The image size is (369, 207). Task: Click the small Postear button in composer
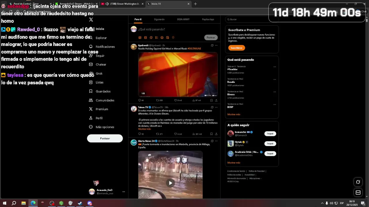point(211,38)
